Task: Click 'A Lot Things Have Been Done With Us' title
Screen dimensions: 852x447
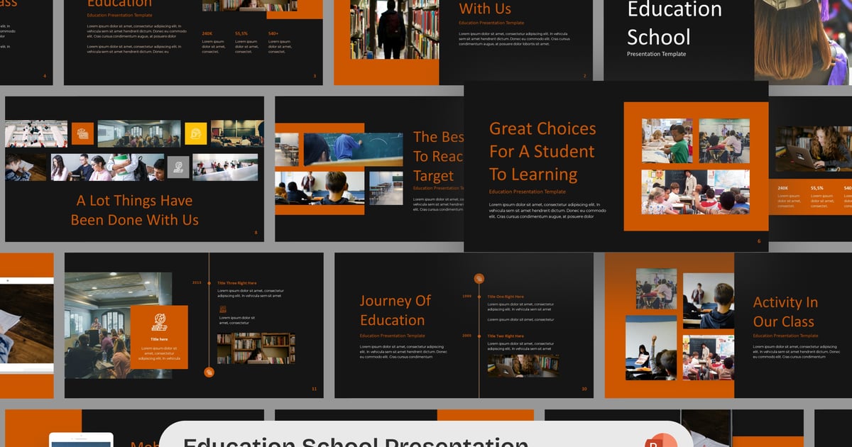Action: pos(134,210)
